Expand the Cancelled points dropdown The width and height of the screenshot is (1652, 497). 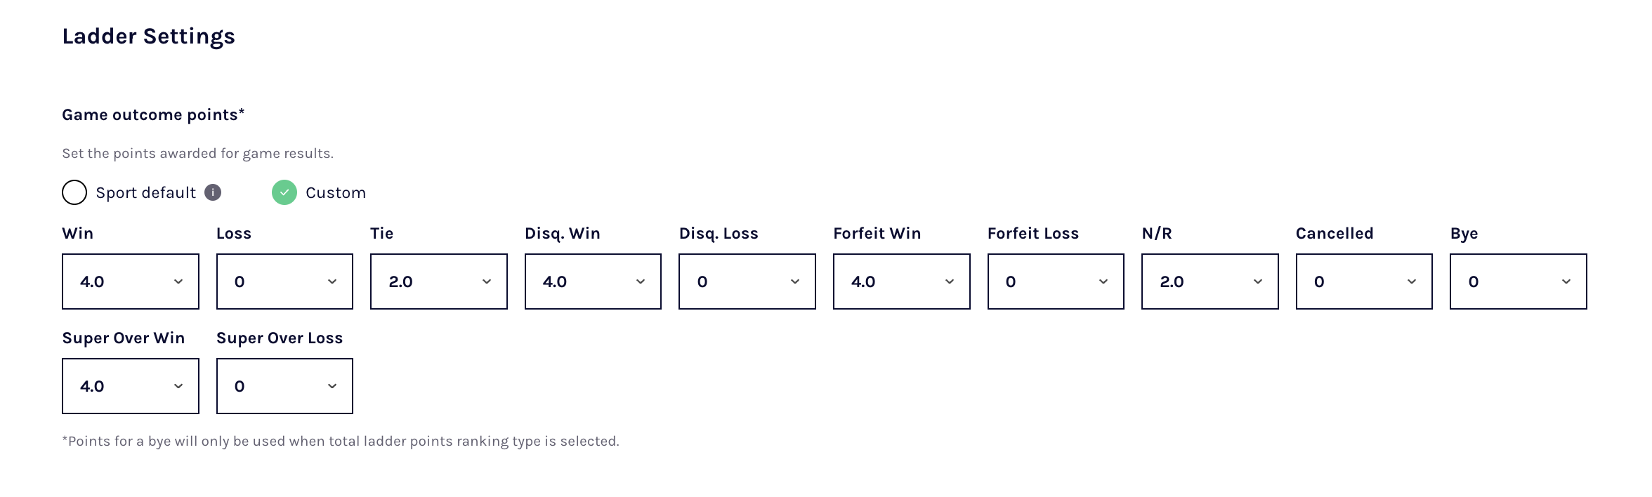click(x=1363, y=281)
